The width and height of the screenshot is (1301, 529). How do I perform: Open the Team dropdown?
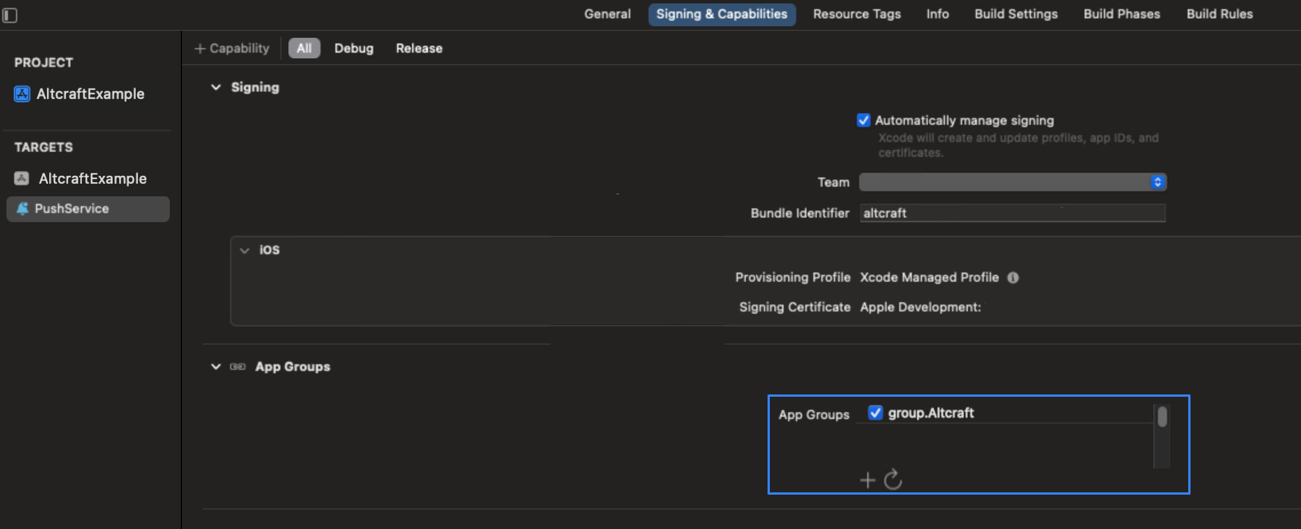click(1013, 182)
